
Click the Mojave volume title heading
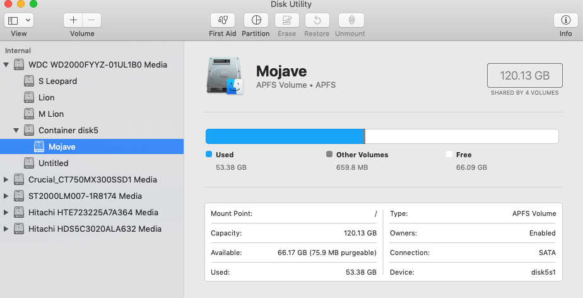(281, 71)
